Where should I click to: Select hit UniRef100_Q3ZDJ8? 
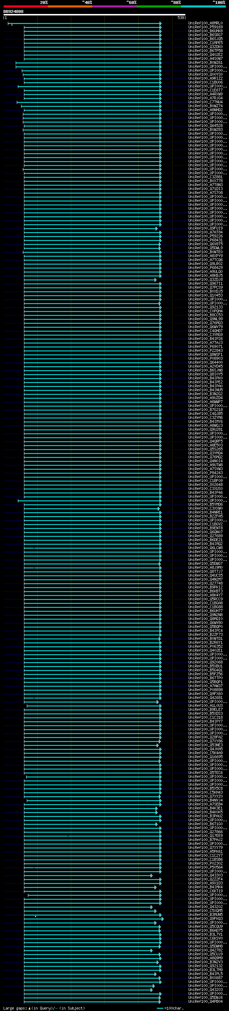(x=205, y=279)
